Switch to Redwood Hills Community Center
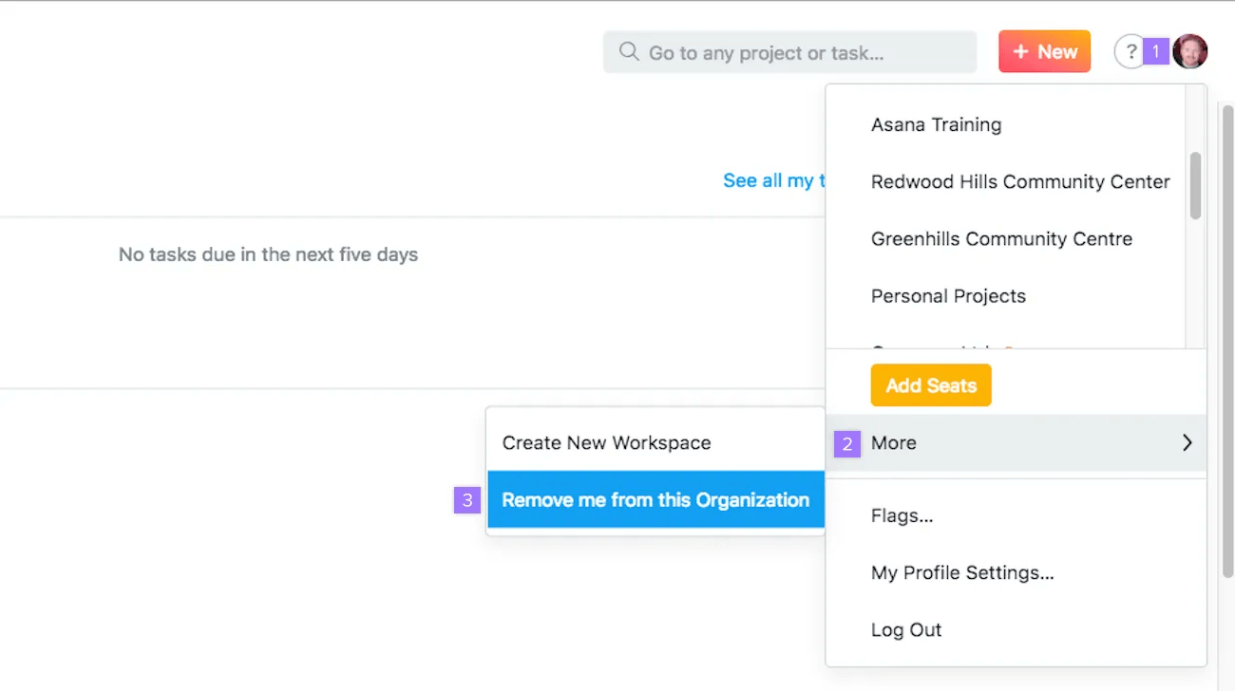The image size is (1235, 691). tap(1019, 181)
